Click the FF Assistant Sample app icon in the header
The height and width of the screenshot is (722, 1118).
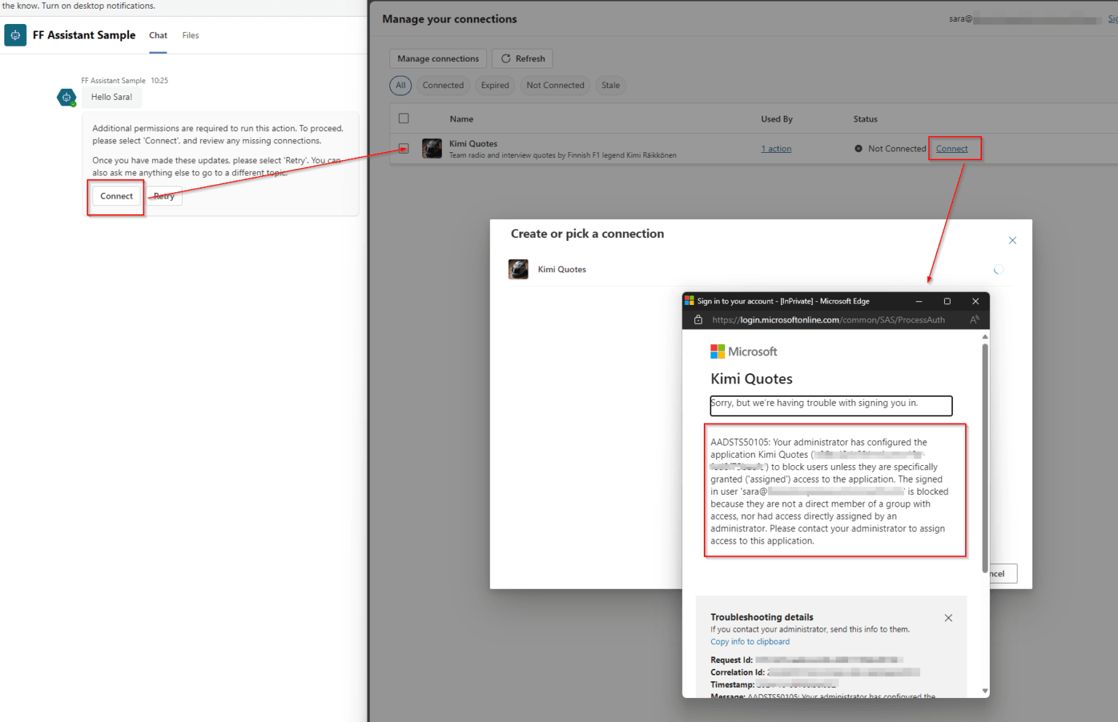(15, 35)
